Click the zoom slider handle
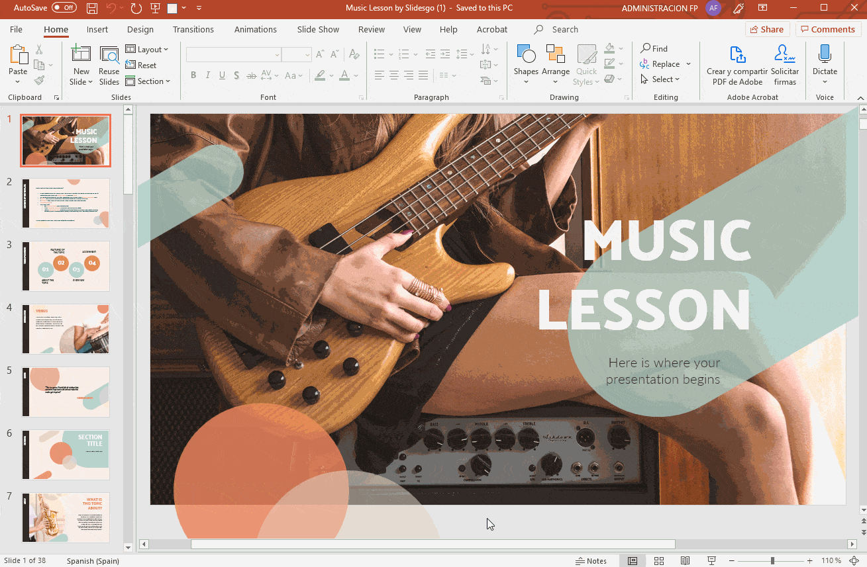The image size is (867, 567). pyautogui.click(x=772, y=561)
